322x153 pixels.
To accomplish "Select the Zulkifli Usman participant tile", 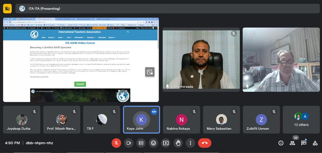I will [x=261, y=120].
